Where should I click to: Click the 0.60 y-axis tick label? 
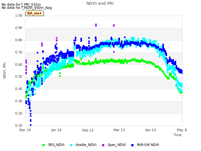(x=19, y=64)
